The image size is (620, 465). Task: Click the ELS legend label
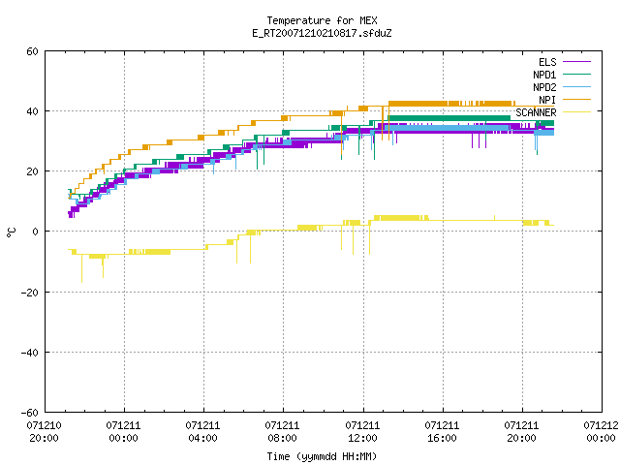547,62
